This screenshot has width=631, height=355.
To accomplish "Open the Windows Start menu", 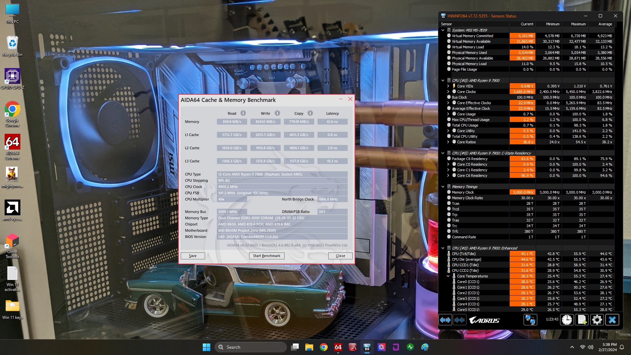I will [x=206, y=347].
